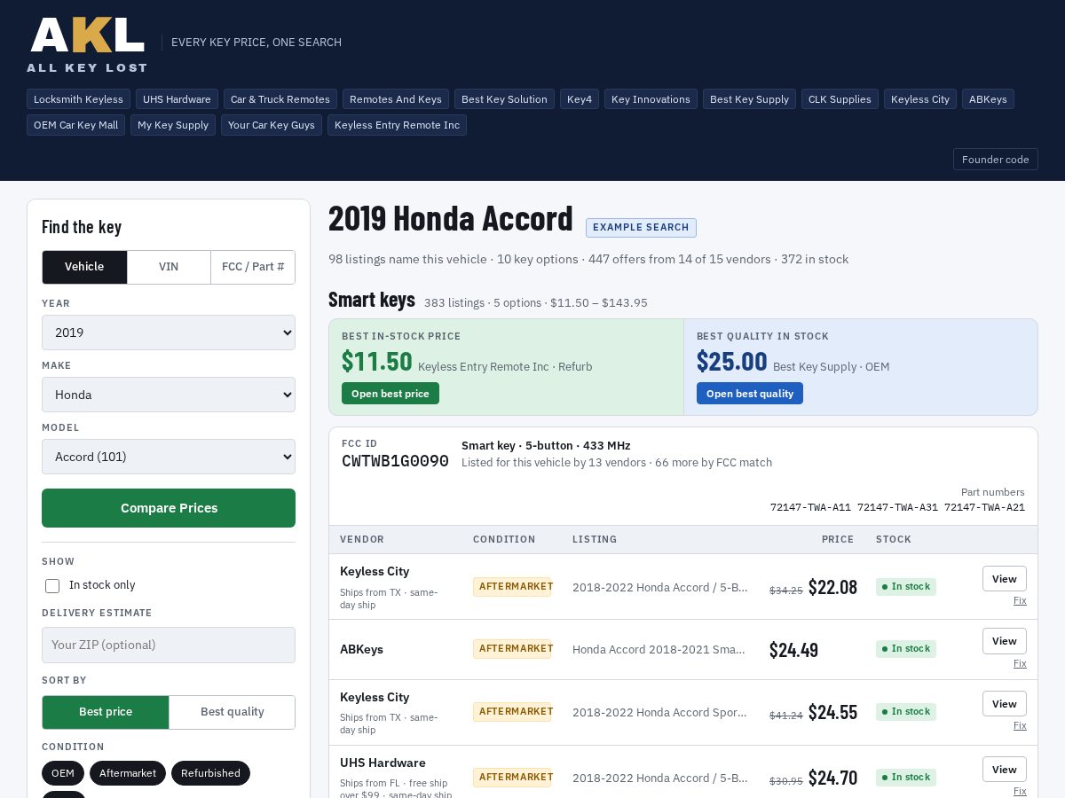Screen dimensions: 1065x798
Task: Click the $25.00 best quality price
Action: tap(732, 362)
